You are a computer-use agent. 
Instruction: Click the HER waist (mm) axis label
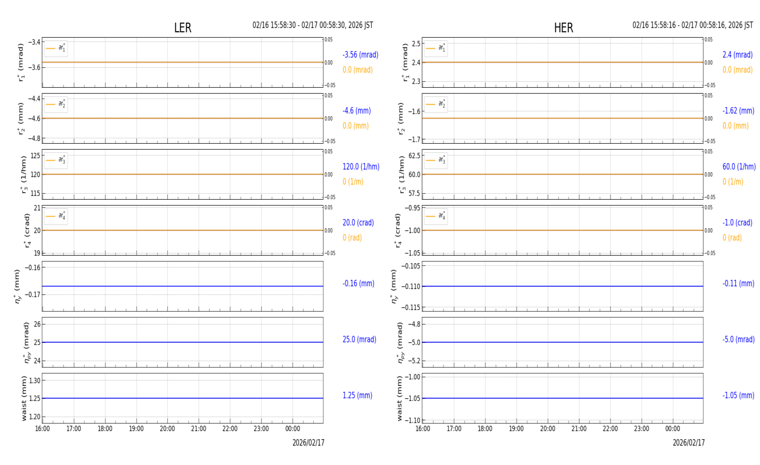[400, 398]
